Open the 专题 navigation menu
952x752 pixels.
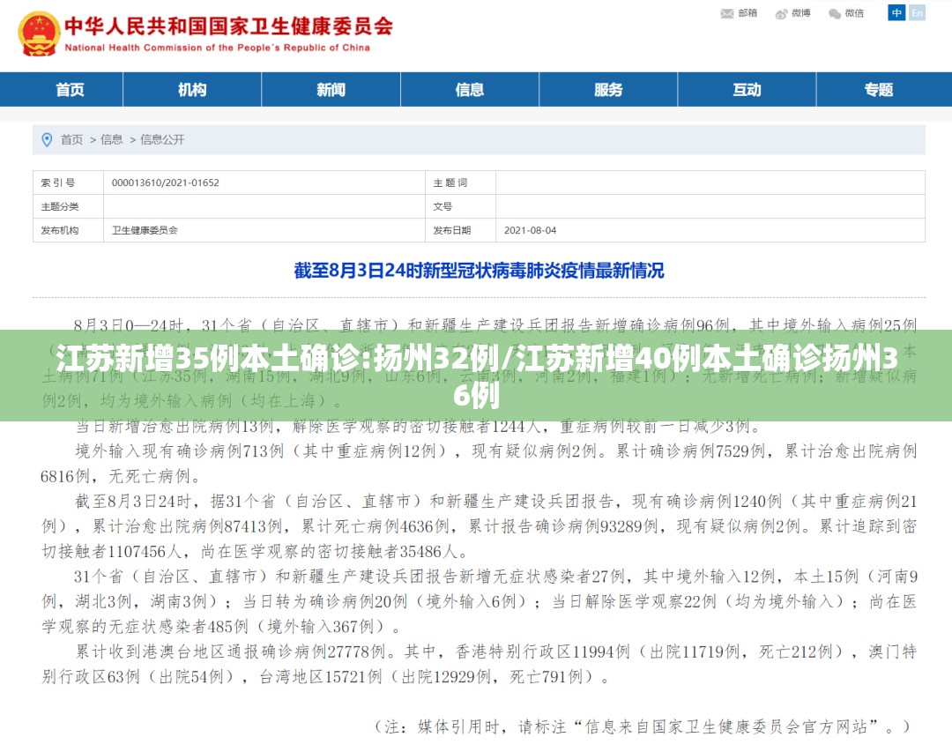[879, 90]
